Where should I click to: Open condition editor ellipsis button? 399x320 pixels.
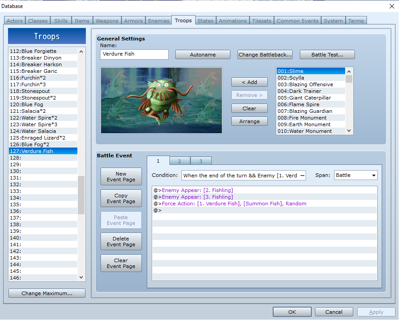click(302, 175)
